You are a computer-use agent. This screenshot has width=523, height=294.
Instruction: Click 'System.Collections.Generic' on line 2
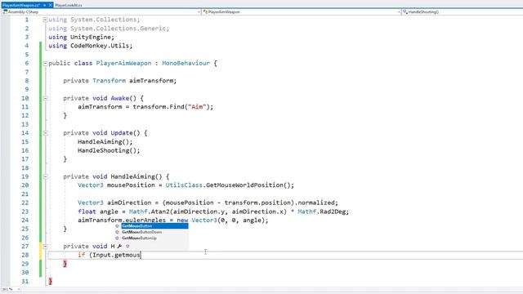pos(118,29)
